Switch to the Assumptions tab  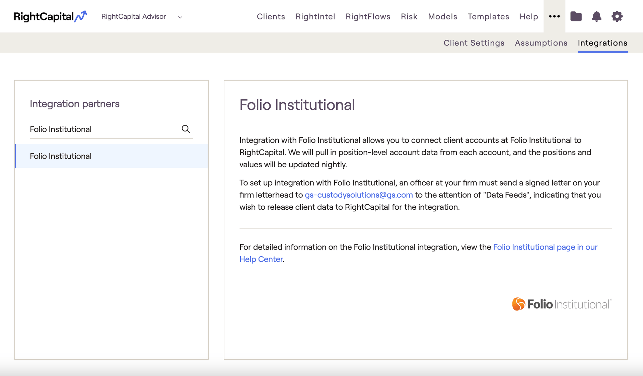pos(541,43)
